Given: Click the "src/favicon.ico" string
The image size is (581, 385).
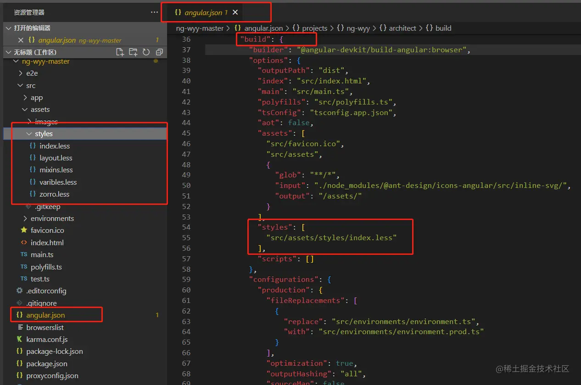Looking at the screenshot, I should pyautogui.click(x=303, y=144).
